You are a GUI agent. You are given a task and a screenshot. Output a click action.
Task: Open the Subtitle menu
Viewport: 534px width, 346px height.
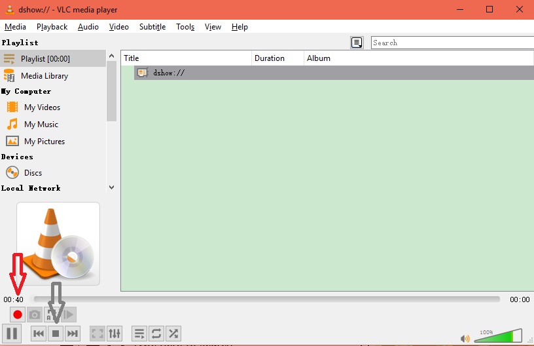coord(152,27)
